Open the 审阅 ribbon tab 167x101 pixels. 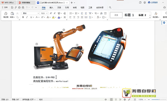(75, 7)
